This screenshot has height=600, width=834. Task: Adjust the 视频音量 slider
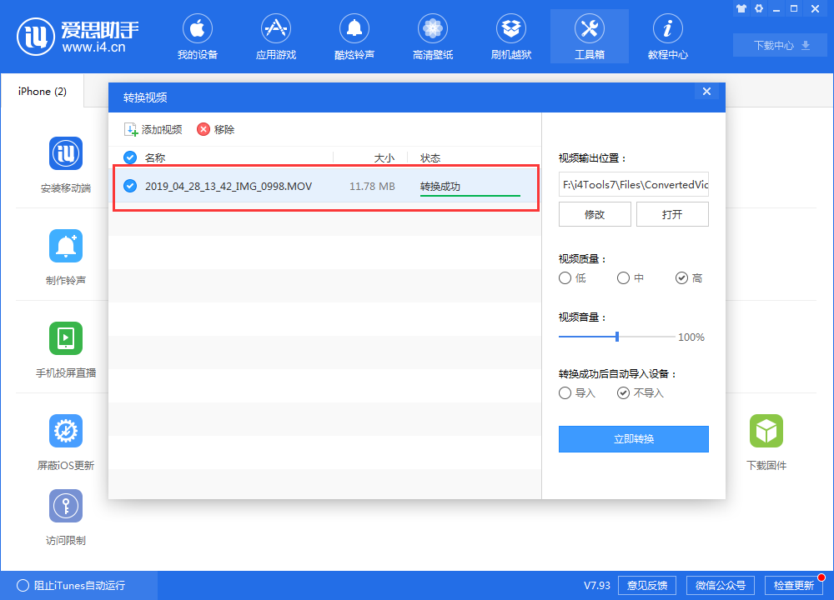click(x=616, y=337)
